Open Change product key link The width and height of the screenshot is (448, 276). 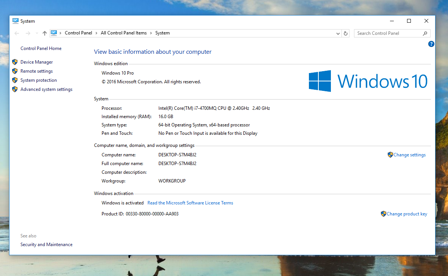tap(407, 214)
